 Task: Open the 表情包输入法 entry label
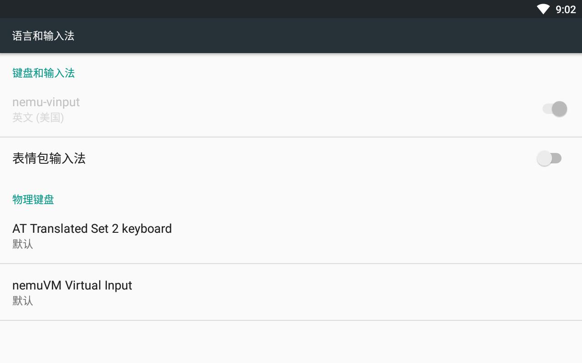49,158
